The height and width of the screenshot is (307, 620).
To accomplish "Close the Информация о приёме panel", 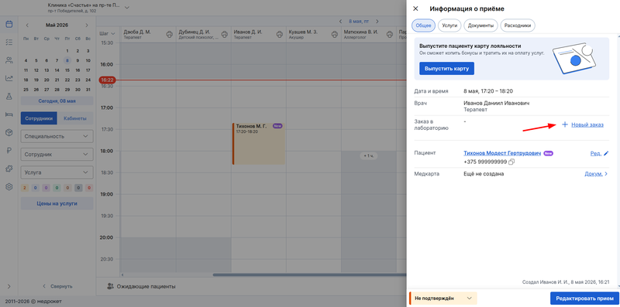I will [x=415, y=9].
